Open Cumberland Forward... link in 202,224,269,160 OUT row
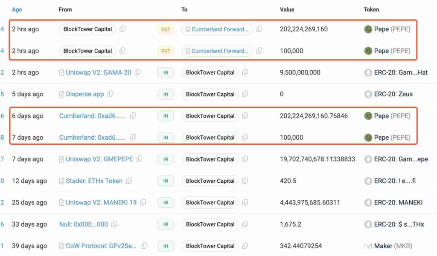The image size is (437, 256). [220, 29]
